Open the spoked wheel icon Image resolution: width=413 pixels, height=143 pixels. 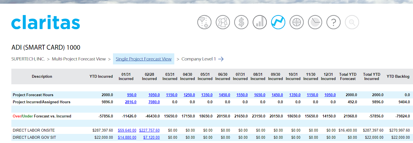(x=297, y=22)
